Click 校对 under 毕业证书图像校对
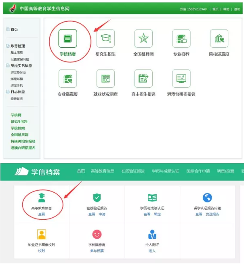Image resolution: width=244 pixels, height=265 pixels. [42, 251]
